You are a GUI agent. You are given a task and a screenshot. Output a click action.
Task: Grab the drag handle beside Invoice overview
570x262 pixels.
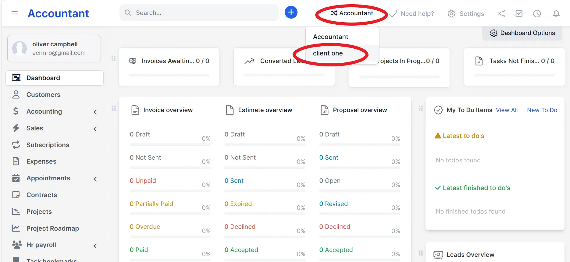pyautogui.click(x=114, y=108)
